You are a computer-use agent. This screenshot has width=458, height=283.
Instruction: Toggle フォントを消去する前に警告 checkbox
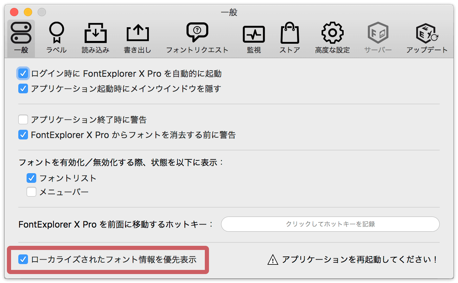pyautogui.click(x=23, y=135)
